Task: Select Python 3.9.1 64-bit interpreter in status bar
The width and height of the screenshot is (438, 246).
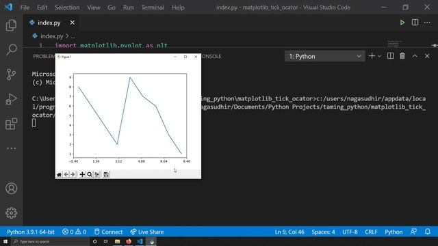Action: pyautogui.click(x=31, y=232)
